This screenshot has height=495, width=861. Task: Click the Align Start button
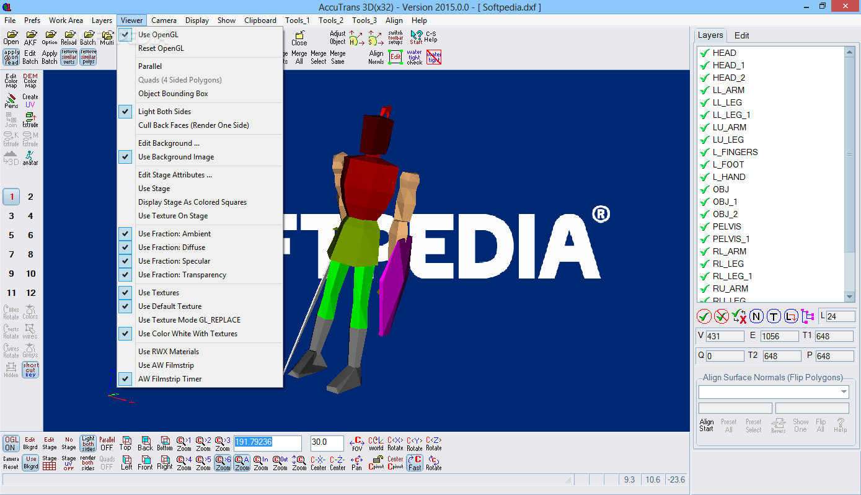pyautogui.click(x=707, y=426)
